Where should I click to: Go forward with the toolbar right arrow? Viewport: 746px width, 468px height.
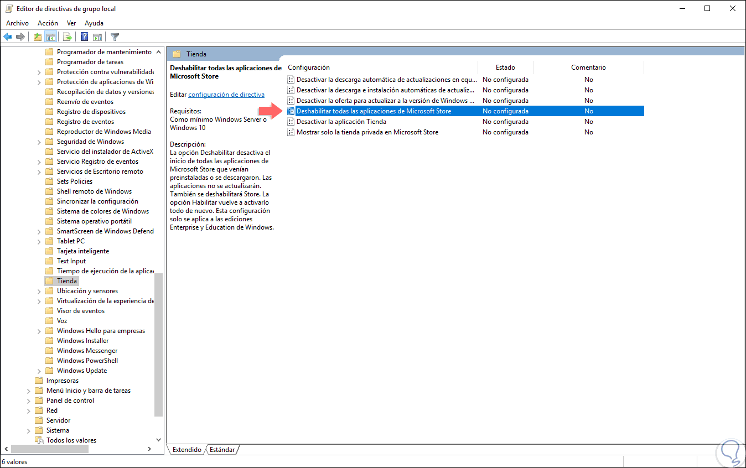point(20,37)
